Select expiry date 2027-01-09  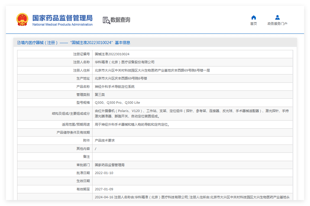click(104, 189)
